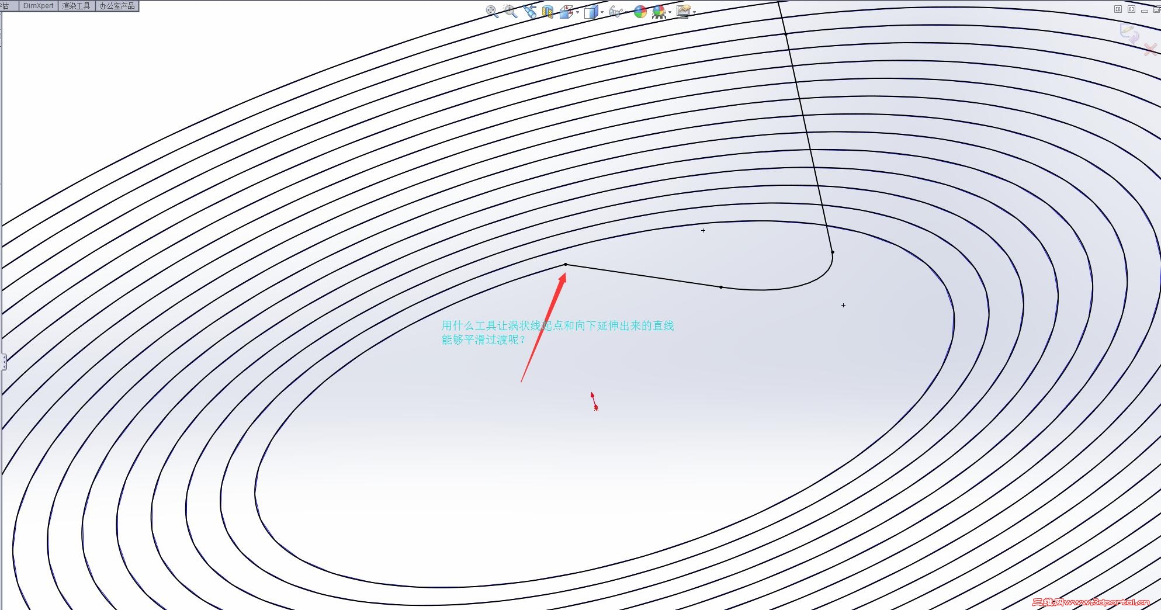The width and height of the screenshot is (1161, 610).
Task: Confirm and exit the sketch via corner icon
Action: click(x=1129, y=34)
